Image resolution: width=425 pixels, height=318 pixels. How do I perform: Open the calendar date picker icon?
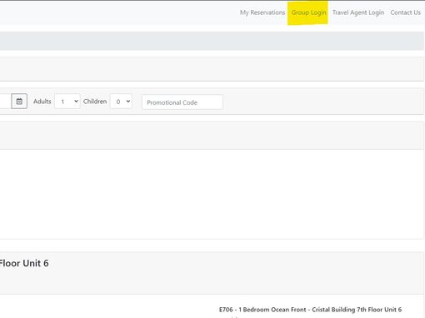[x=19, y=102]
